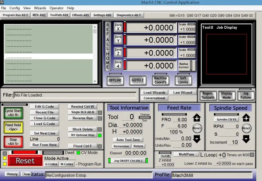
Task: Click Spindle CW F5 button
Action: [226, 120]
